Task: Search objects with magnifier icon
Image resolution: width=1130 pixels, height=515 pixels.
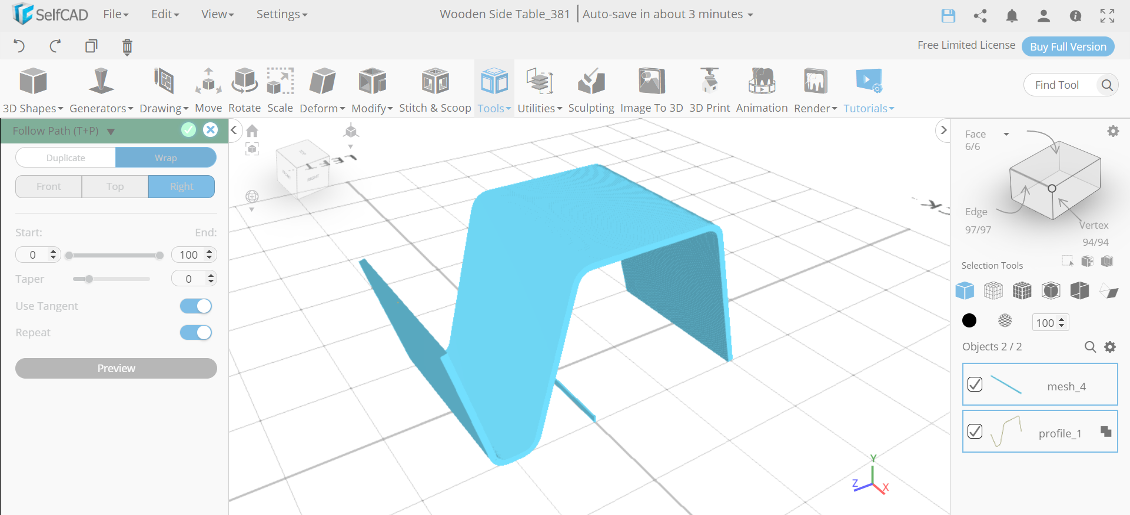Action: click(1090, 347)
